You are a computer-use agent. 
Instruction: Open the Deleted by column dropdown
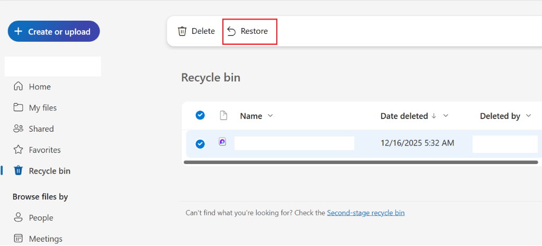pyautogui.click(x=529, y=116)
